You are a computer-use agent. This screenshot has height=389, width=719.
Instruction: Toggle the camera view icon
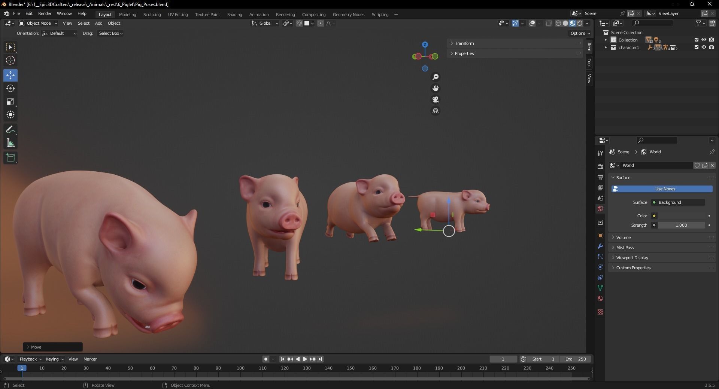(436, 99)
